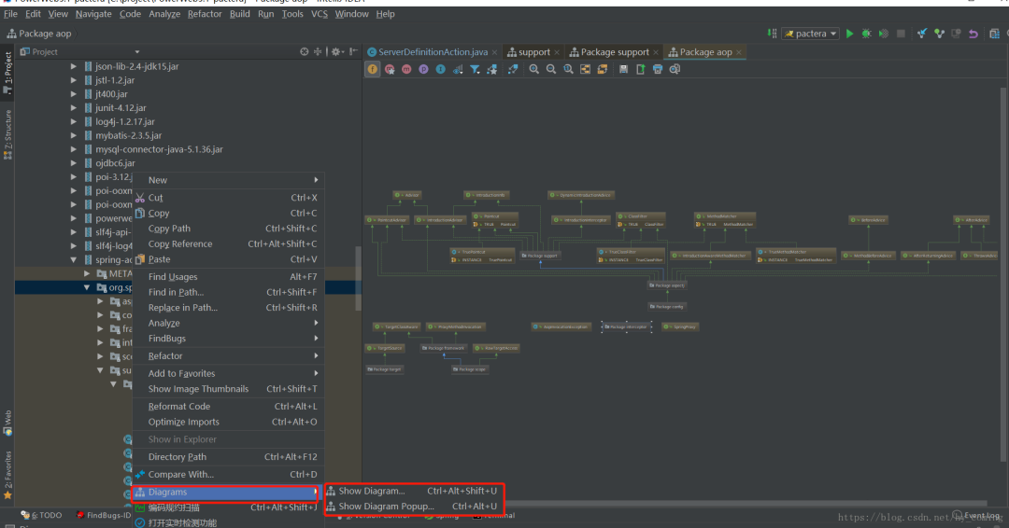Select Find Usages in context menu
This screenshot has width=1009, height=528.
coord(228,277)
